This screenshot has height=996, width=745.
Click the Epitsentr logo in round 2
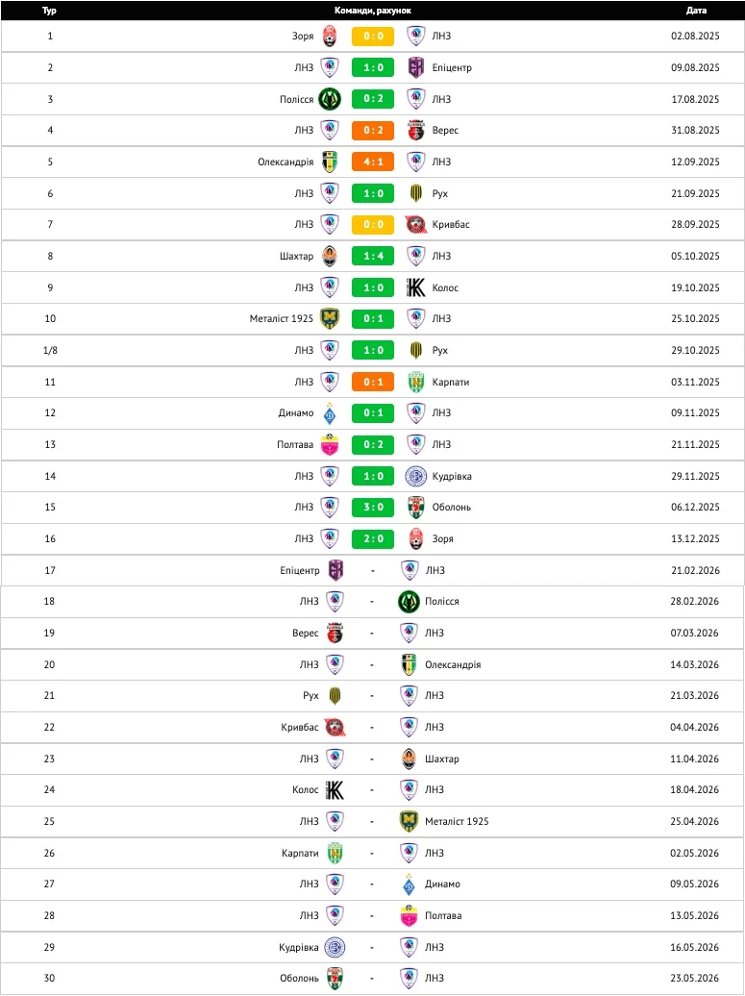[416, 67]
